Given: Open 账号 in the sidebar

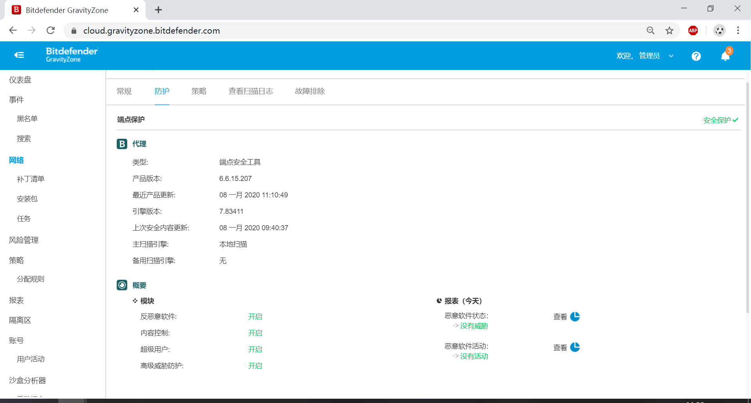Looking at the screenshot, I should 16,340.
